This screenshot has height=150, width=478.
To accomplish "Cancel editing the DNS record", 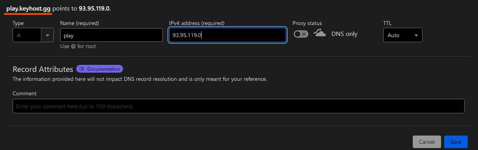I will click(x=427, y=142).
